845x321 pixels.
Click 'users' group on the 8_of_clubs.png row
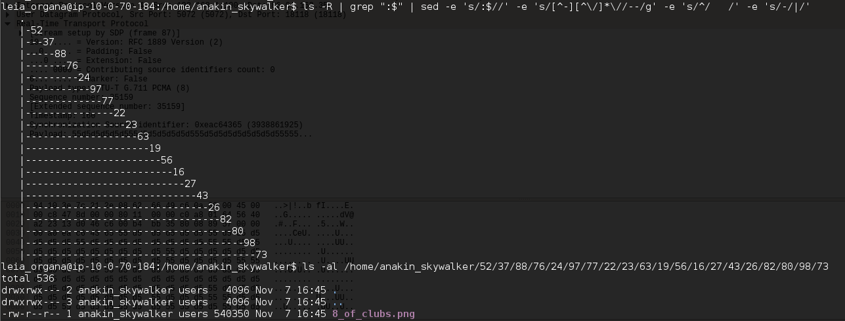[194, 314]
